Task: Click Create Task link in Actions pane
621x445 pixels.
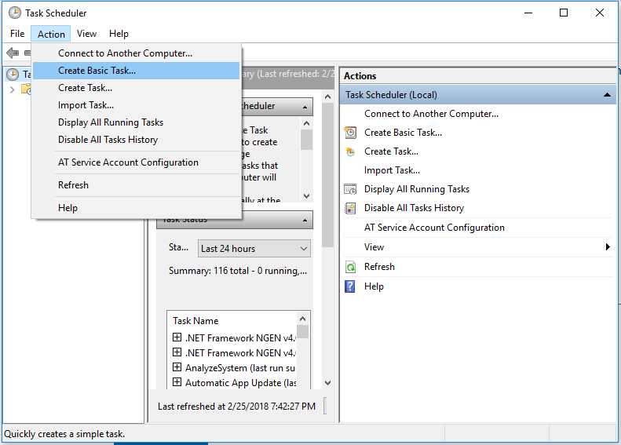Action: pyautogui.click(x=391, y=151)
